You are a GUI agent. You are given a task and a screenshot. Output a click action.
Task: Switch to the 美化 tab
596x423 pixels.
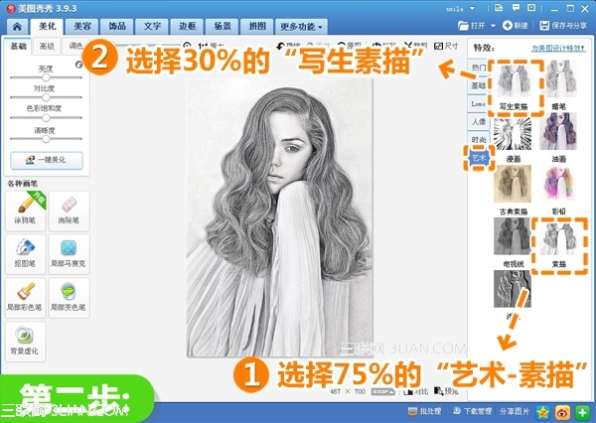47,26
